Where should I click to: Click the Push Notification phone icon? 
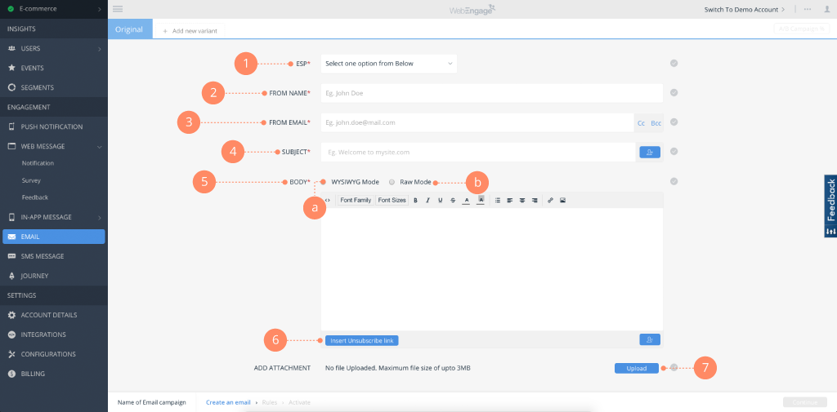11,126
